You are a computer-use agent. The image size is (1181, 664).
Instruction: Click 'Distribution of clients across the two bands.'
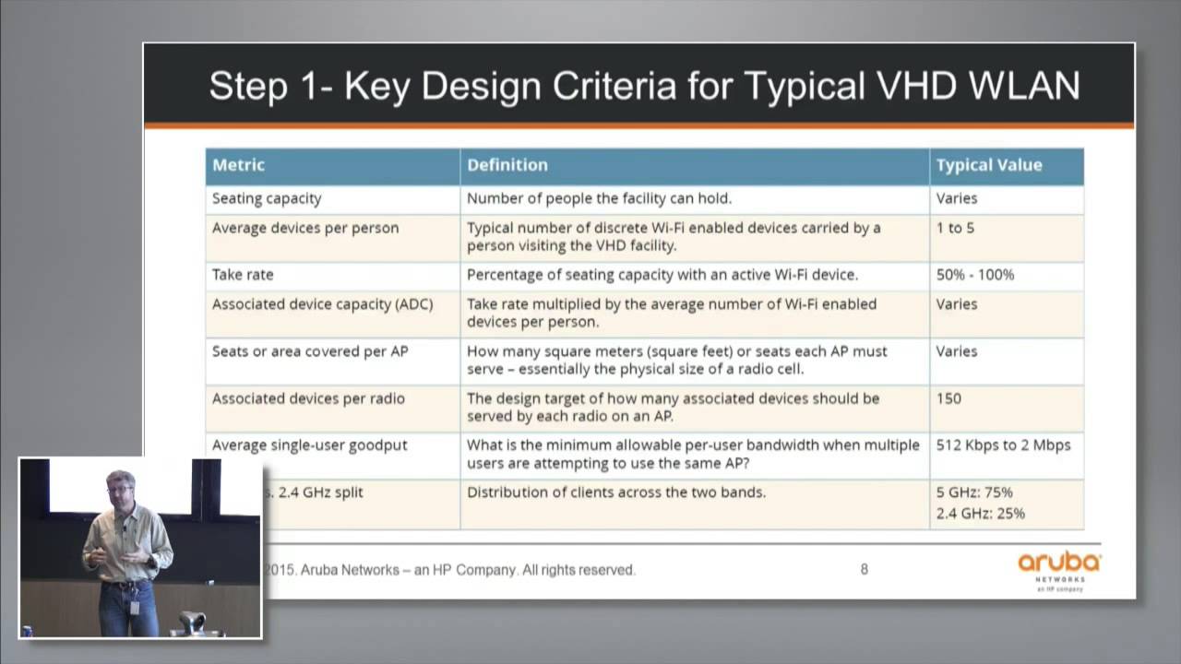pyautogui.click(x=616, y=492)
